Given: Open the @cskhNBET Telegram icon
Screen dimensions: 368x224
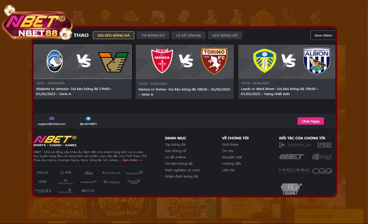Looking at the screenshot, I should click(88, 119).
